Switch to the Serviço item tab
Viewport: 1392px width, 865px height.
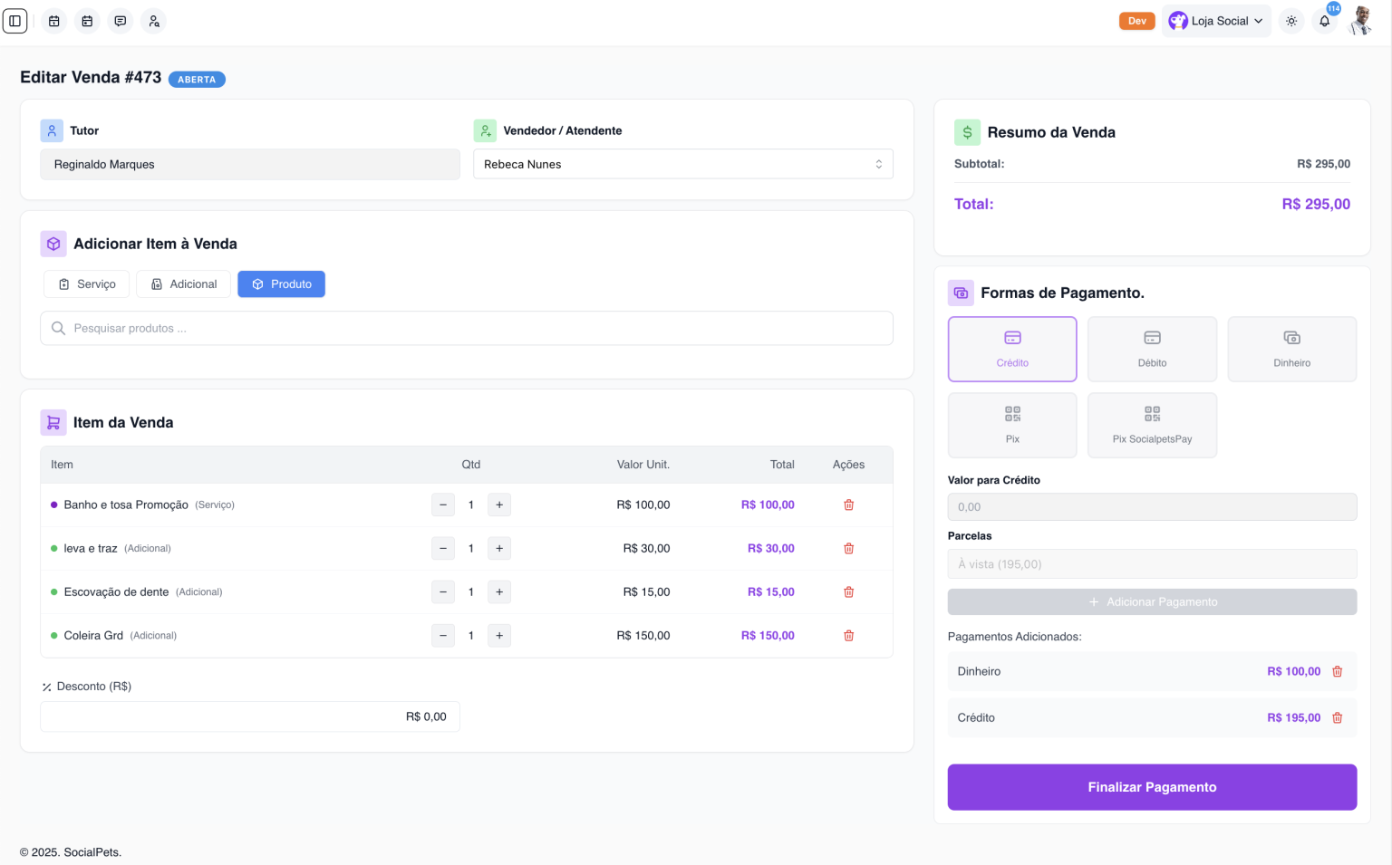click(x=87, y=284)
